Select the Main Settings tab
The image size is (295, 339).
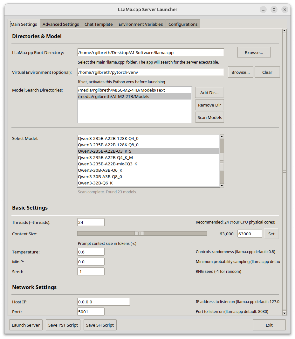pyautogui.click(x=24, y=24)
